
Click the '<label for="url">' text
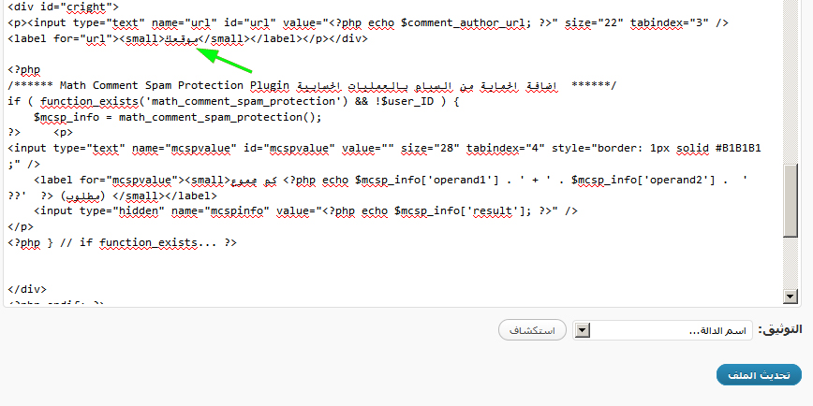tap(64, 38)
